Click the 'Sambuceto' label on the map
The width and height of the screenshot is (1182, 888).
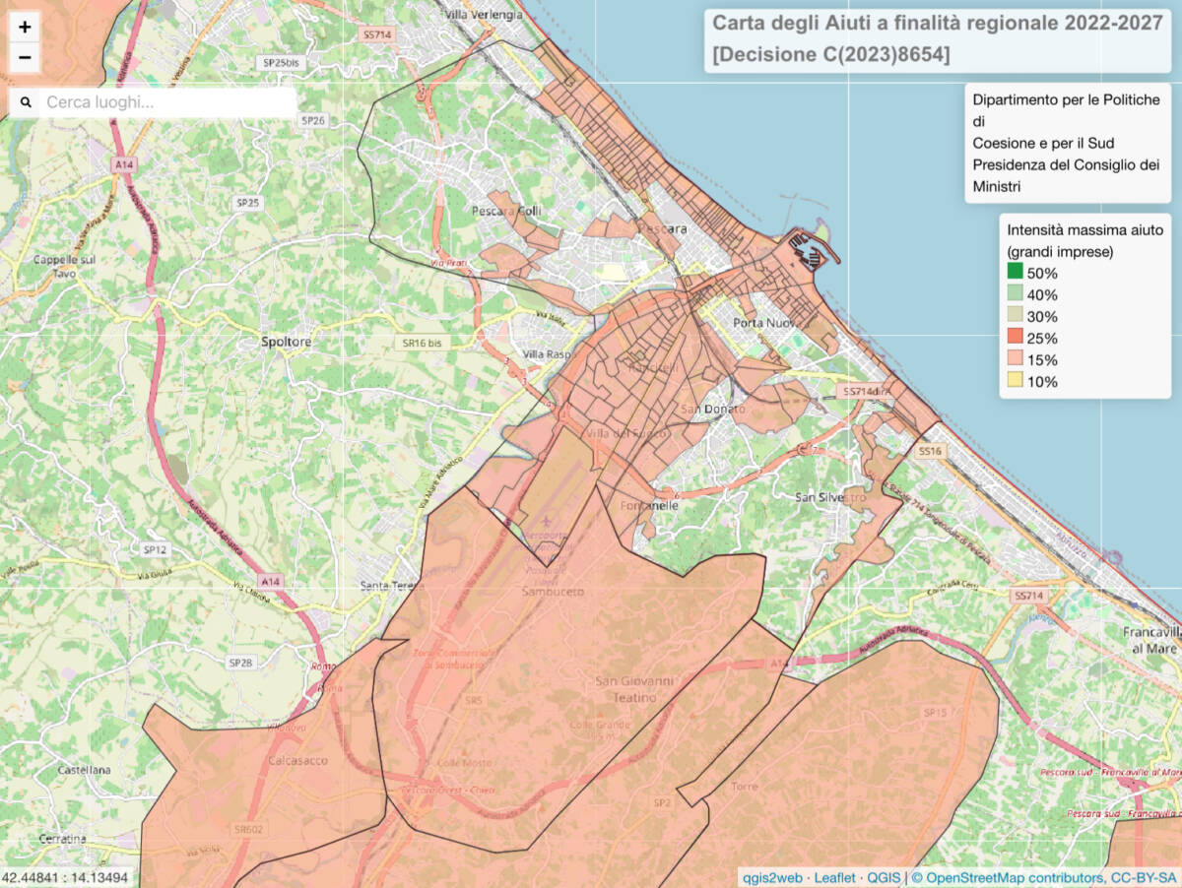pyautogui.click(x=553, y=592)
